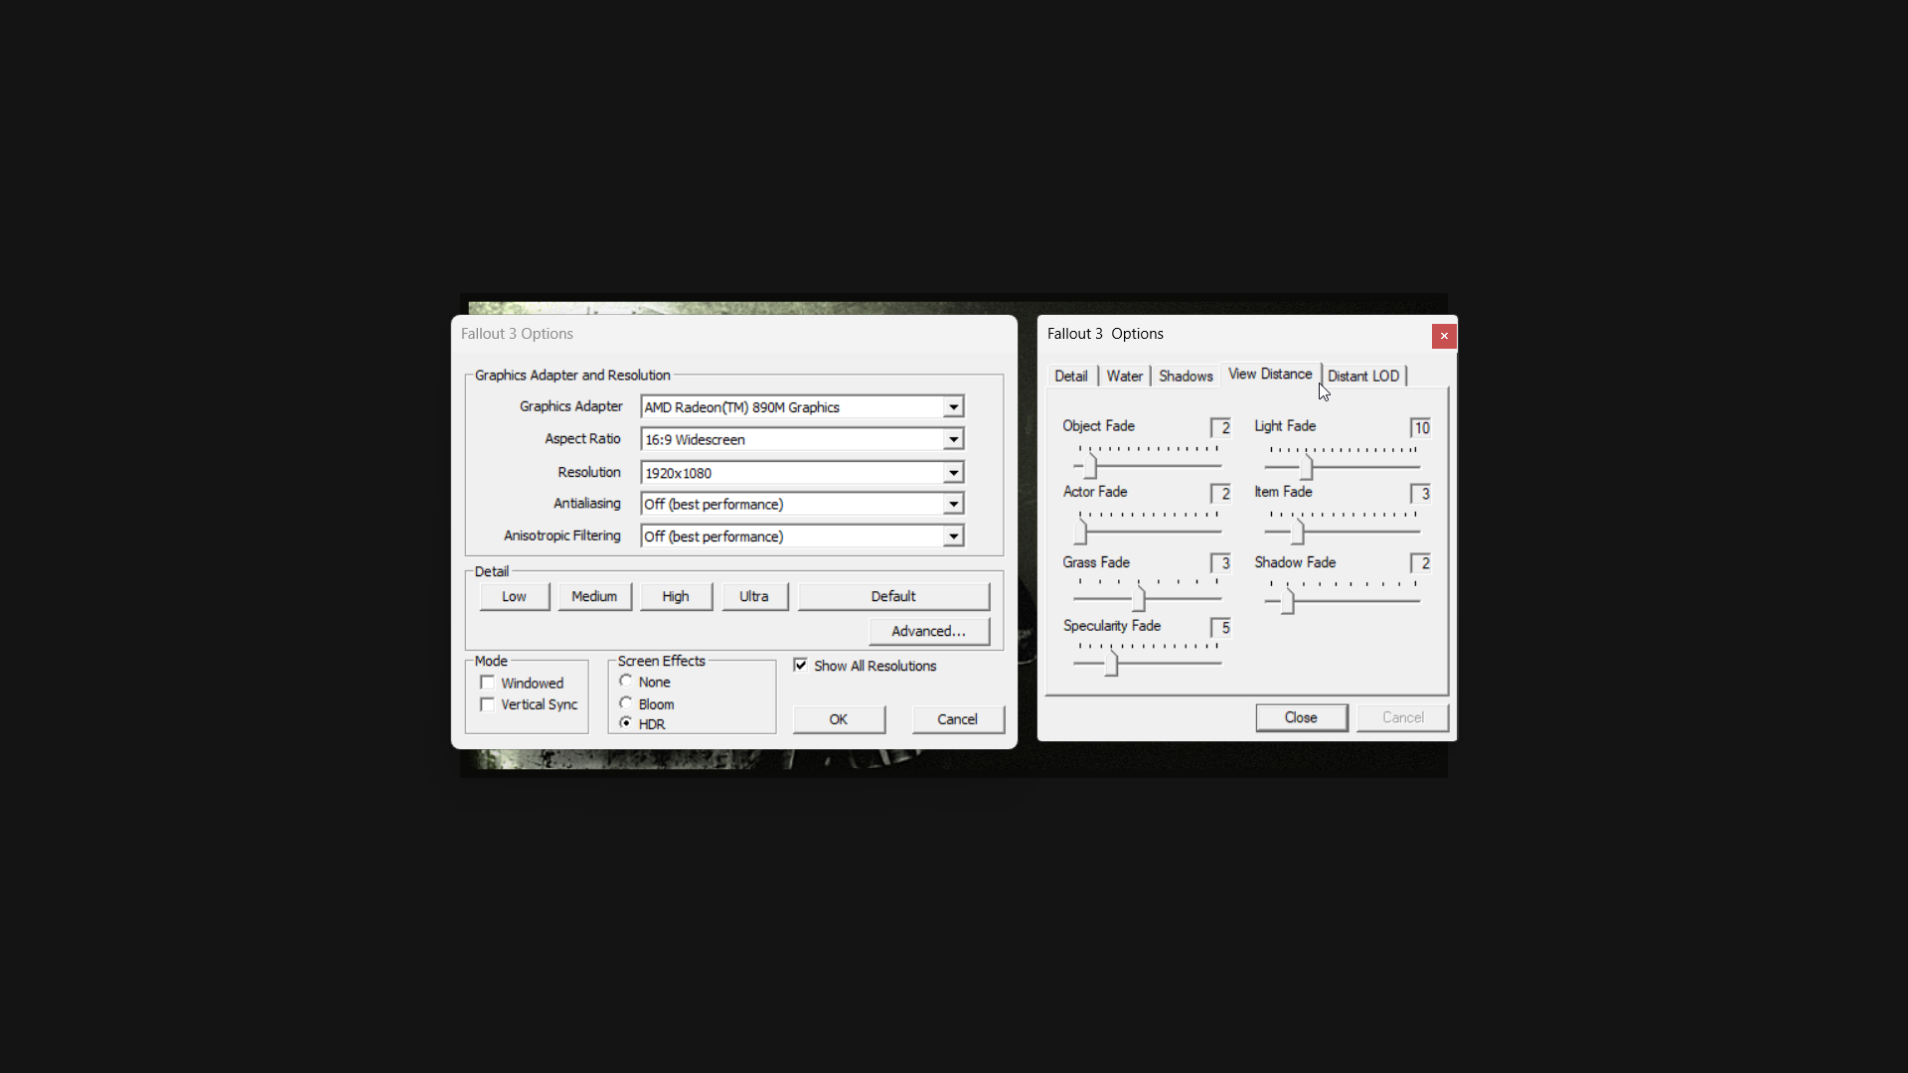This screenshot has height=1073, width=1908.
Task: Open the Shadows tab
Action: click(1186, 376)
